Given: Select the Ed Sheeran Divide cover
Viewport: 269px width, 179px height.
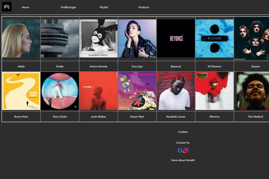Looking at the screenshot, I should (x=215, y=38).
